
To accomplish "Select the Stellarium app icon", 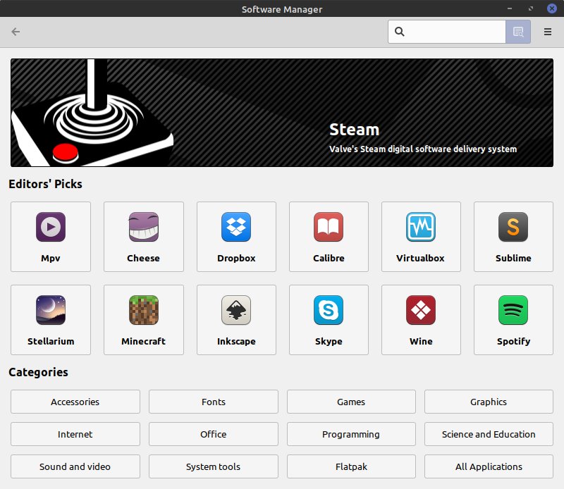I will point(51,310).
